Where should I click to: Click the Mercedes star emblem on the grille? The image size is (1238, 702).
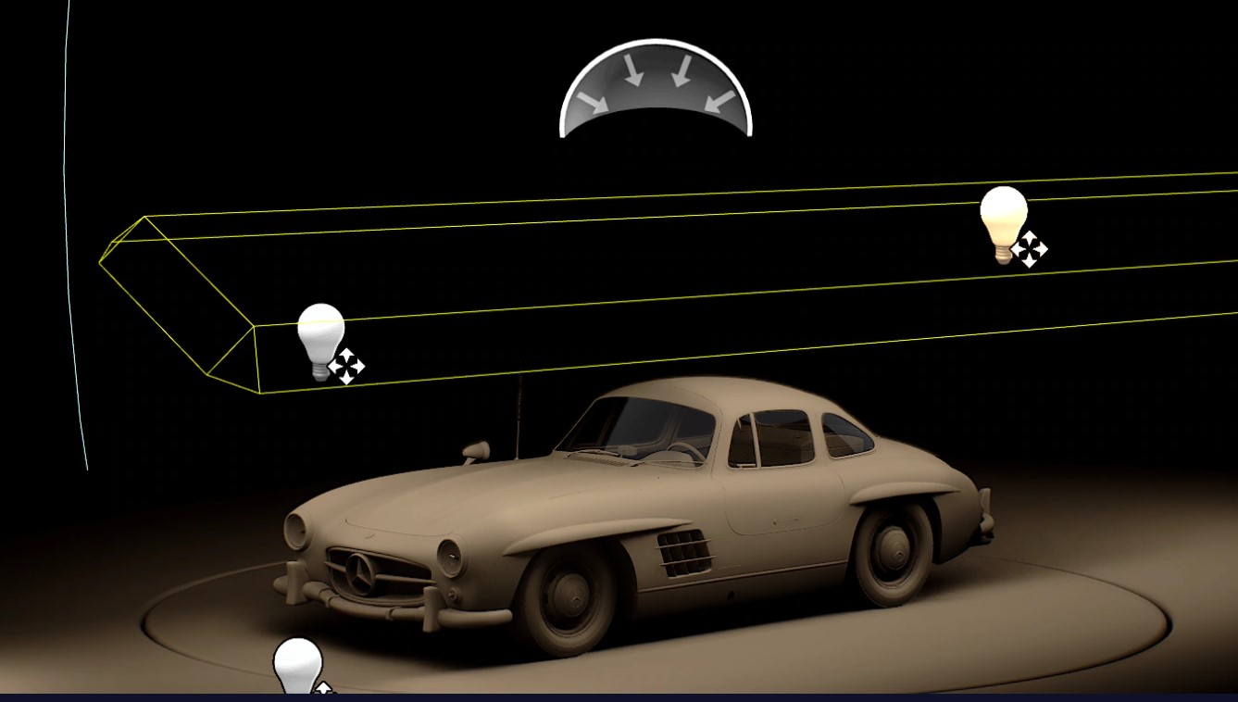pyautogui.click(x=358, y=575)
